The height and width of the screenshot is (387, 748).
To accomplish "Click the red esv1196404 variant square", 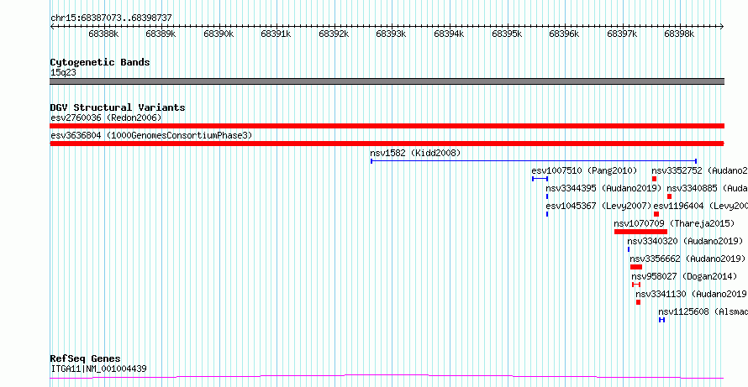I will 656,214.
